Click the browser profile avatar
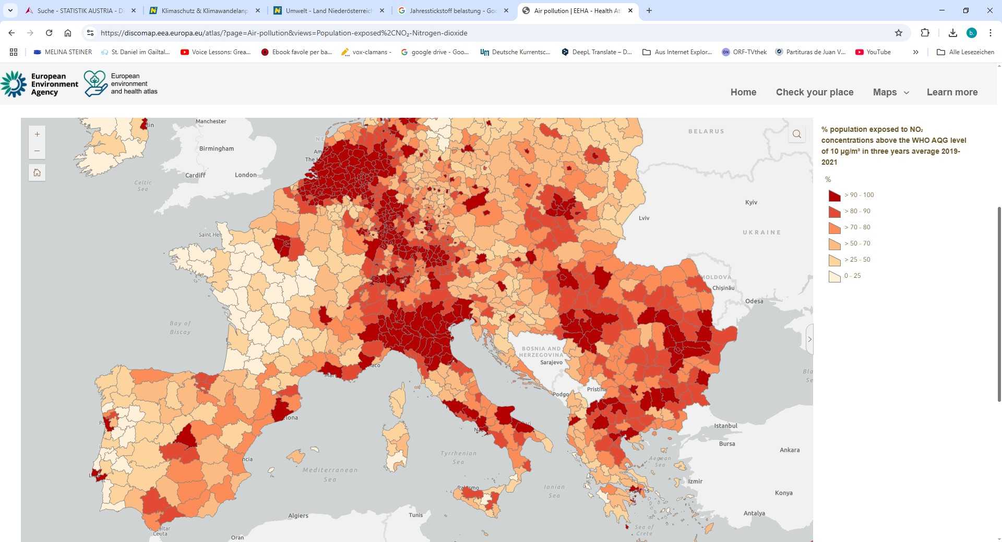 pyautogui.click(x=972, y=32)
